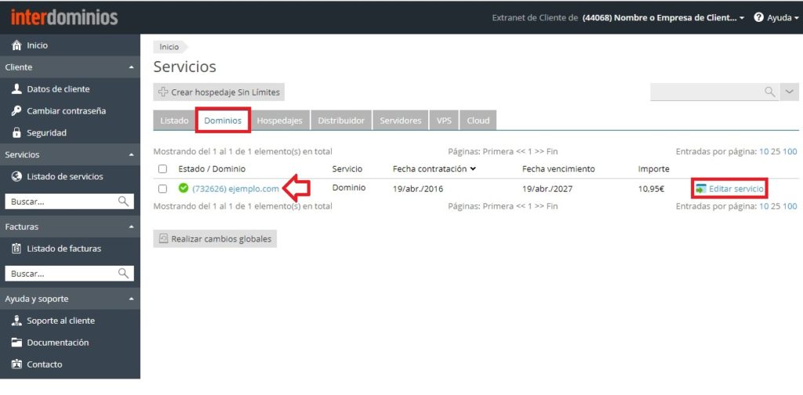Sort by Fecha contratación column
This screenshot has width=803, height=395.
pos(434,169)
